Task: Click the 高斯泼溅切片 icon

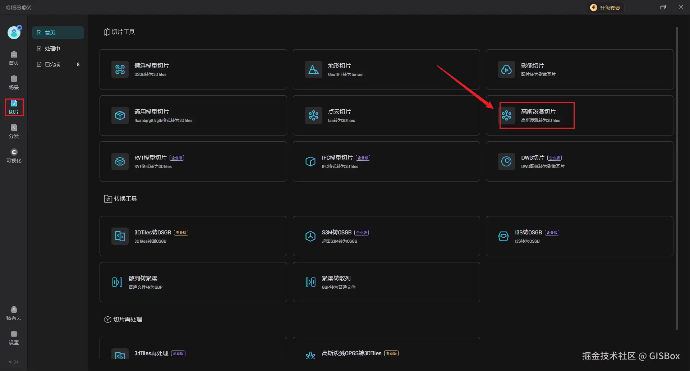Action: (x=506, y=115)
